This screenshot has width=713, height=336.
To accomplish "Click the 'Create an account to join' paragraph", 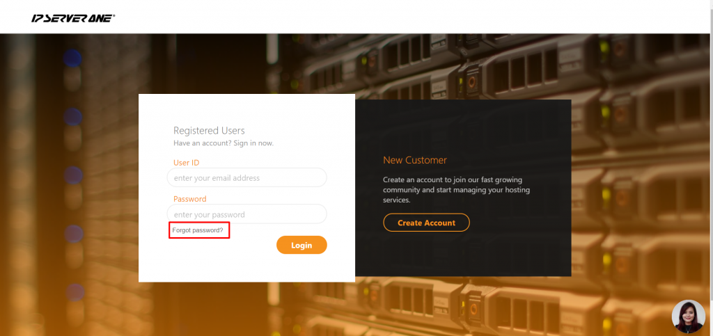I will click(456, 189).
